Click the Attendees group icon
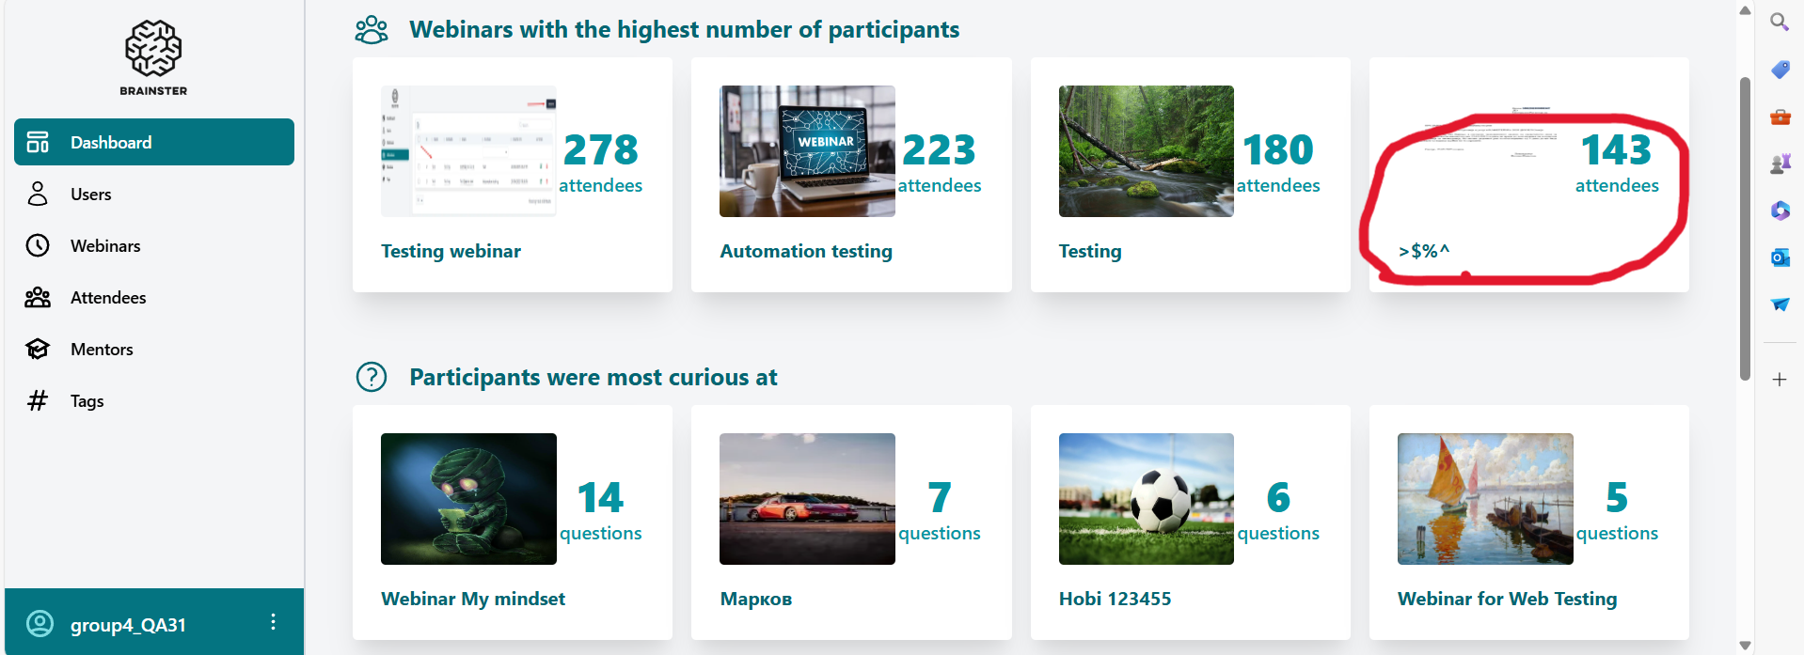The height and width of the screenshot is (655, 1804). [x=38, y=298]
